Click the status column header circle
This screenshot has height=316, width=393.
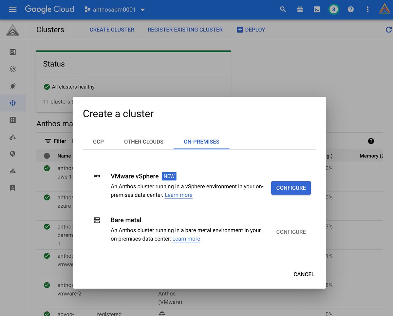[x=47, y=156]
